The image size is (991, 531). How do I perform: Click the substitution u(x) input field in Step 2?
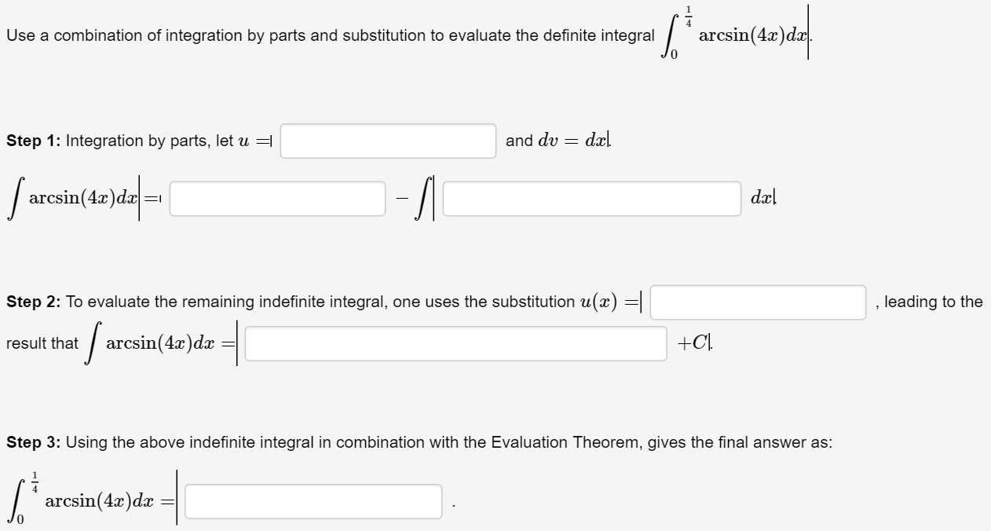[758, 302]
